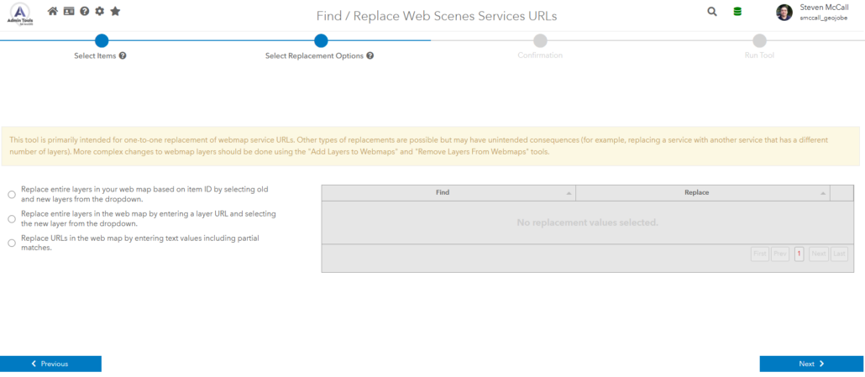Image resolution: width=865 pixels, height=377 pixels.
Task: Open search with the magnifying glass icon
Action: click(712, 12)
